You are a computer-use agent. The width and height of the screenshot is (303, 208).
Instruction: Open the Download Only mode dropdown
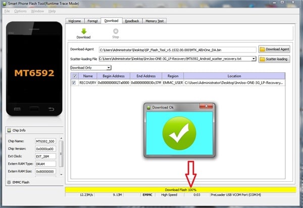pos(109,68)
